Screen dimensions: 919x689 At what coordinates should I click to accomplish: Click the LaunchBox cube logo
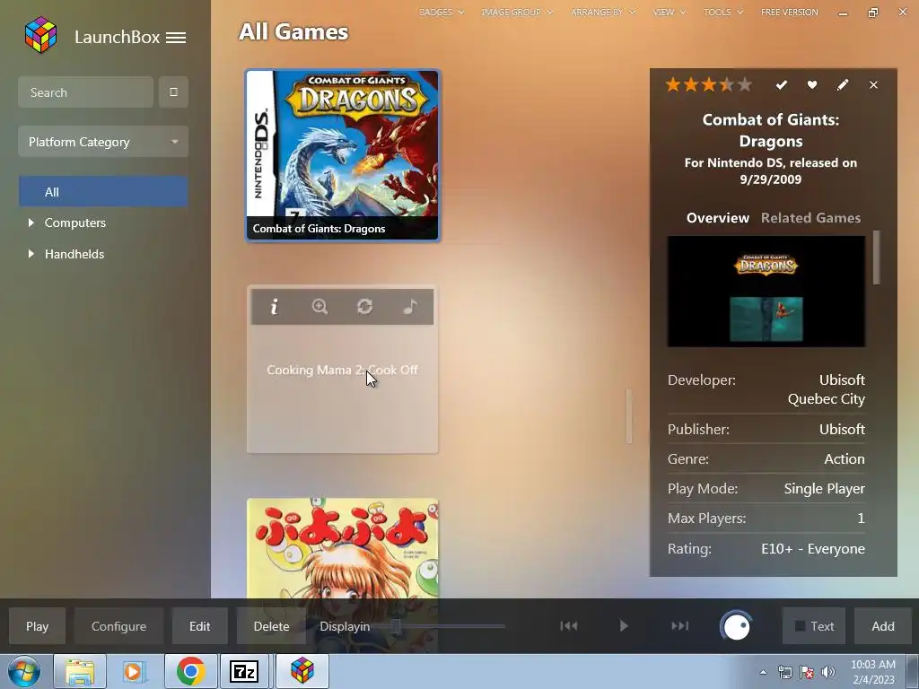click(x=41, y=35)
